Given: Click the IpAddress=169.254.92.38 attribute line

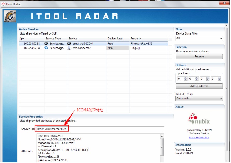Looking at the screenshot, I should coord(52,160).
